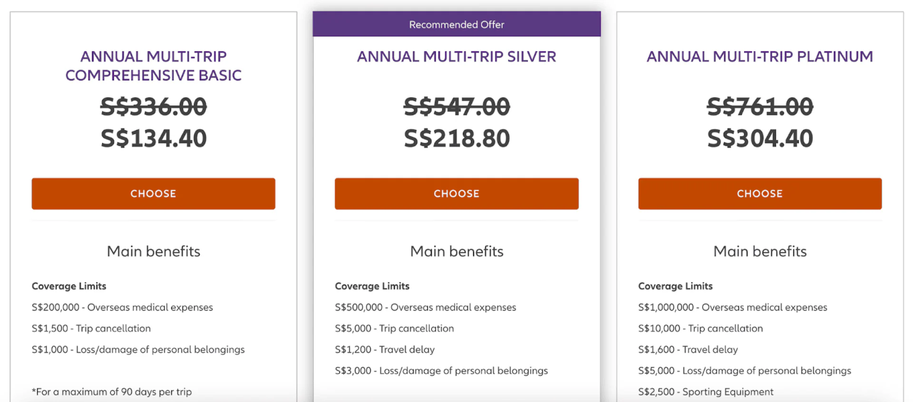Click Main benefits heading in Platinum card
The height and width of the screenshot is (402, 913).
tap(759, 251)
